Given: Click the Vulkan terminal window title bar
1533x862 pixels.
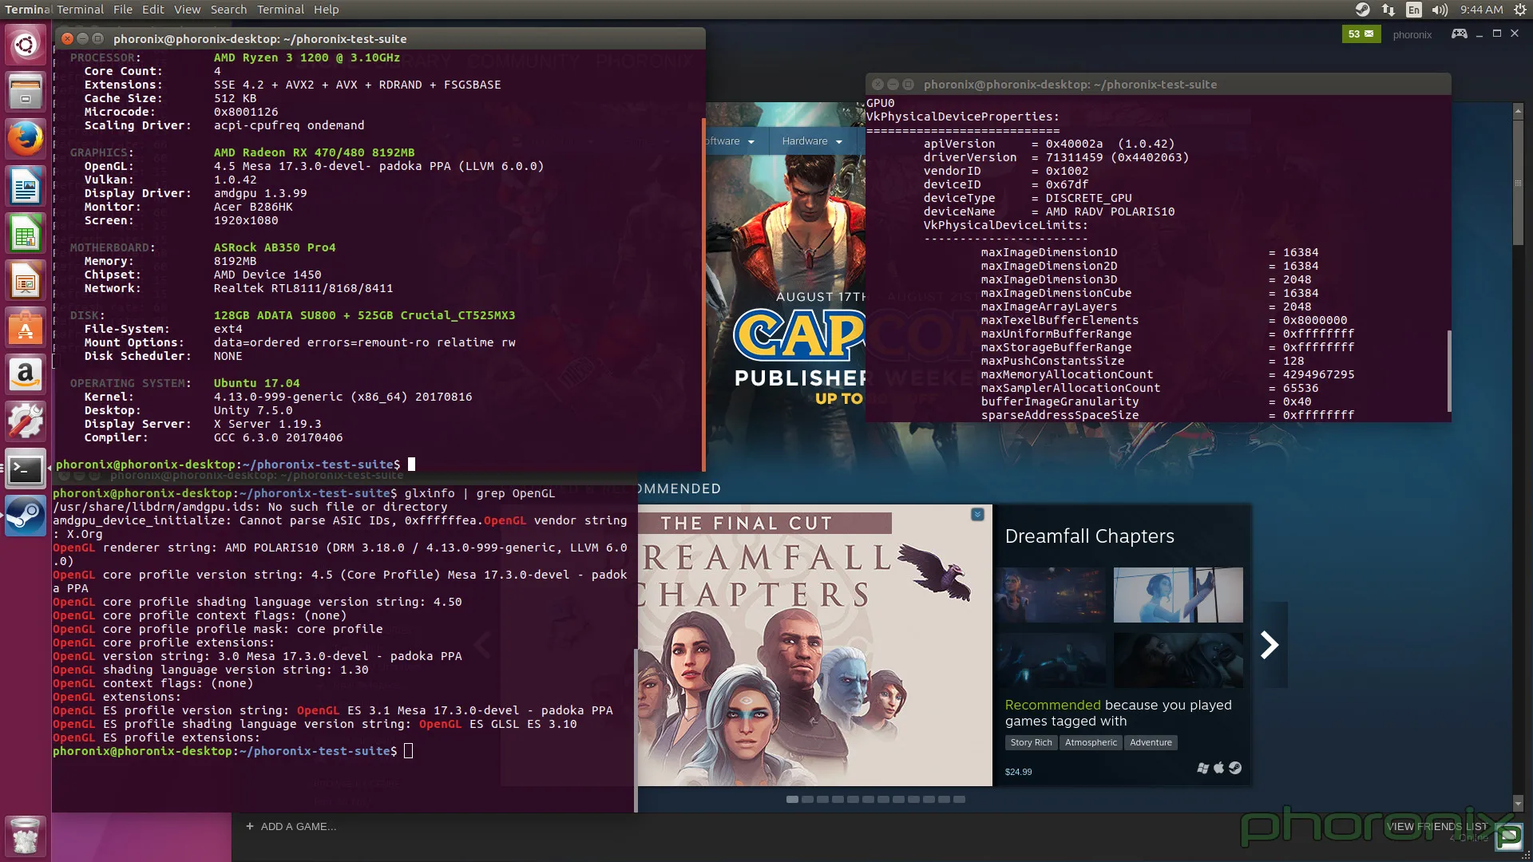Looking at the screenshot, I should click(x=1159, y=84).
